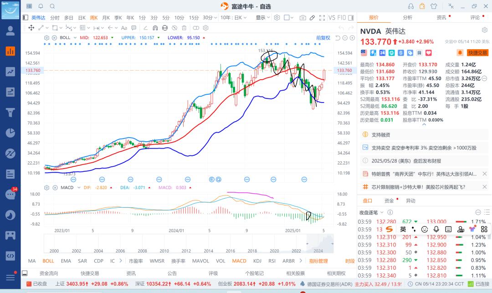The height and width of the screenshot is (293, 492).
Task: Expand the 显示 display dropdown
Action: click(x=262, y=18)
